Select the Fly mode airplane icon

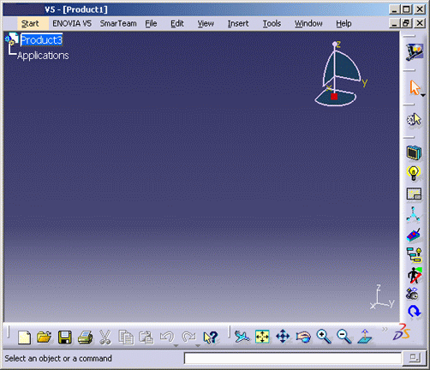point(242,337)
